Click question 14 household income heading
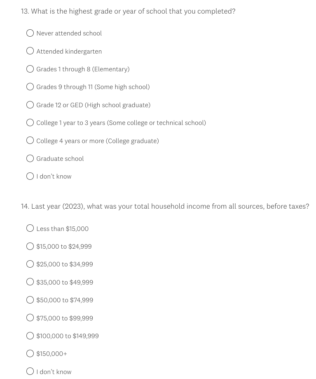The height and width of the screenshot is (379, 316). click(165, 206)
